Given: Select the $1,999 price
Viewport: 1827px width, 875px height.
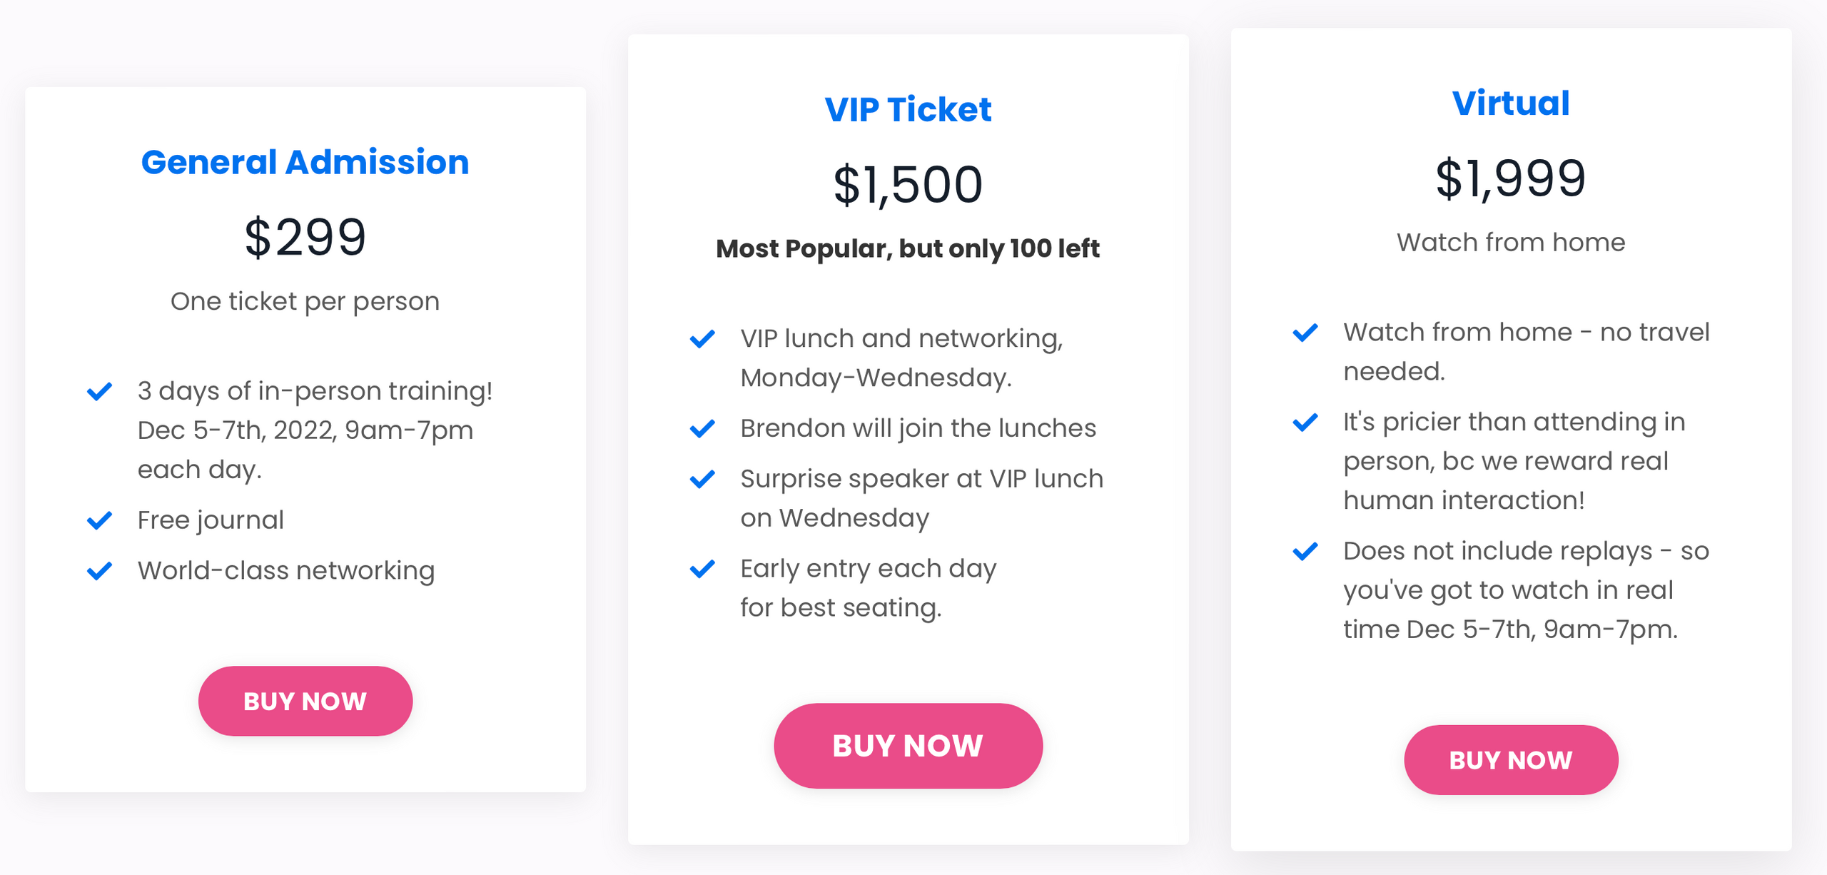Looking at the screenshot, I should click(1511, 178).
